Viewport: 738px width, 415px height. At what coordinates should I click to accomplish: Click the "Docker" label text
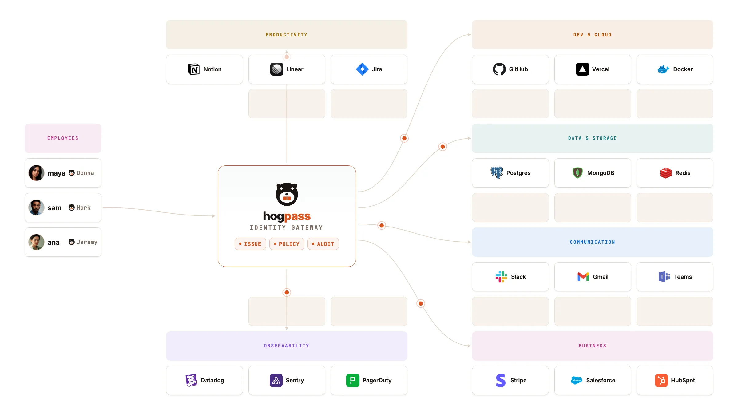[x=683, y=69]
